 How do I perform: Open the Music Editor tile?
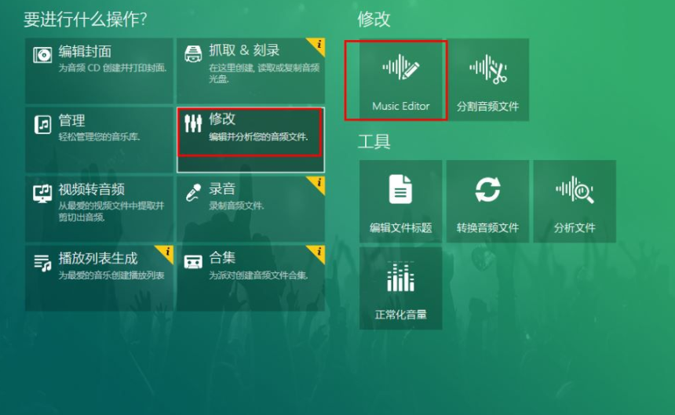coord(401,79)
